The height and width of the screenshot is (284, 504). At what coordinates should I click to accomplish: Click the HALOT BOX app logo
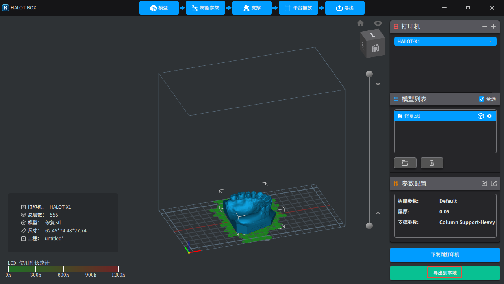coord(6,8)
